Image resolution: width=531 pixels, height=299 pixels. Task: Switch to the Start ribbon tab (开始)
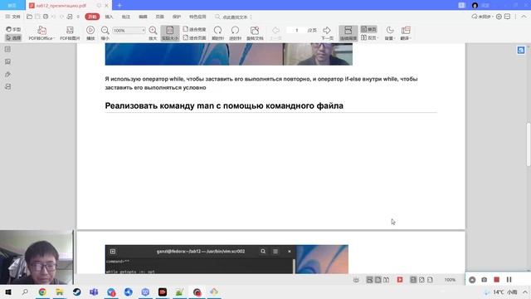coord(92,17)
